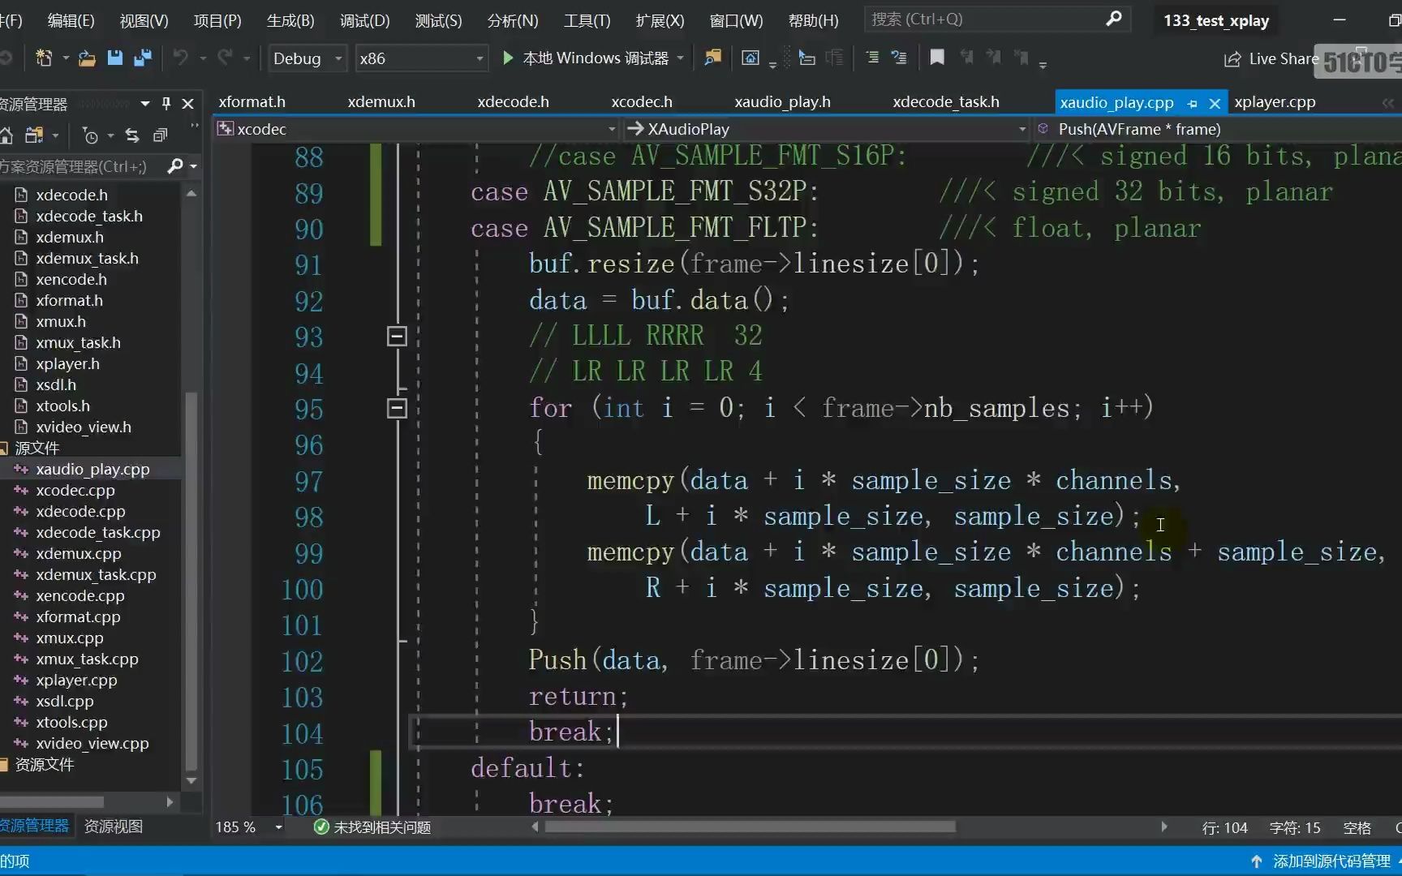This screenshot has height=876, width=1402.
Task: Click the New Project toolbar icon
Action: (x=44, y=58)
